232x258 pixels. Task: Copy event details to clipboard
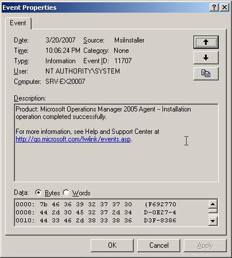206,74
